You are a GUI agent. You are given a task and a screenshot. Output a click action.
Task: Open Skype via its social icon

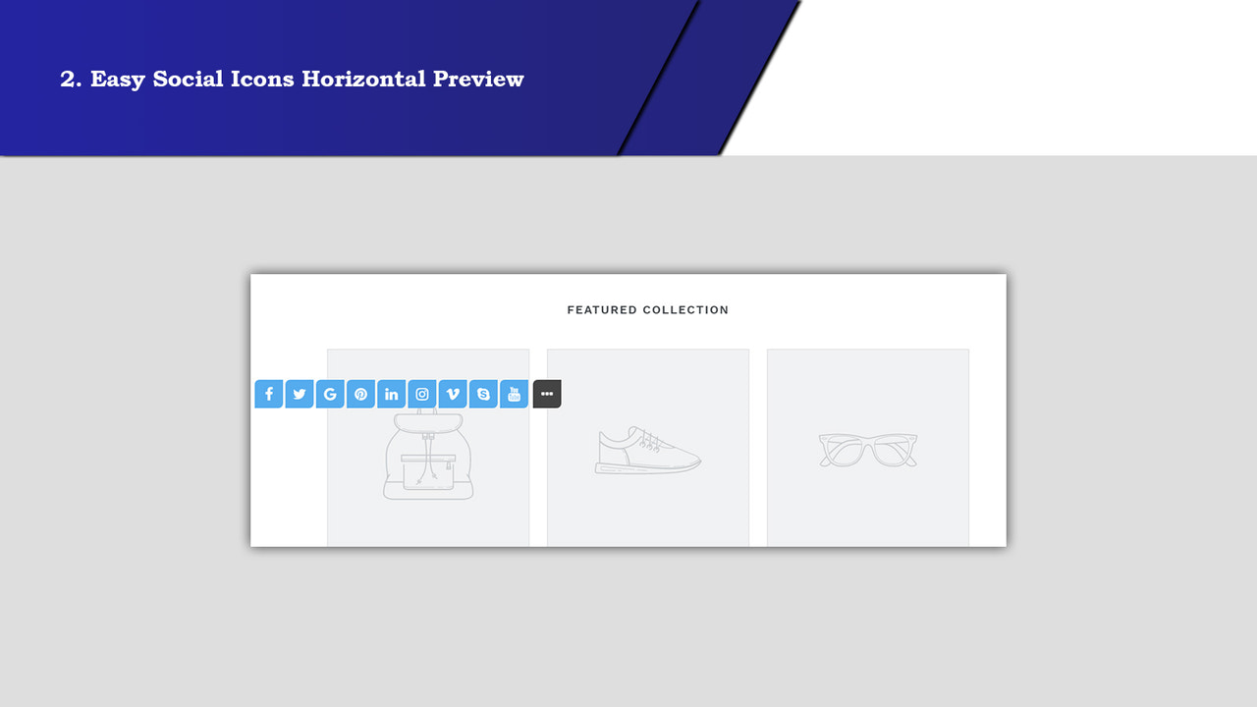[482, 394]
